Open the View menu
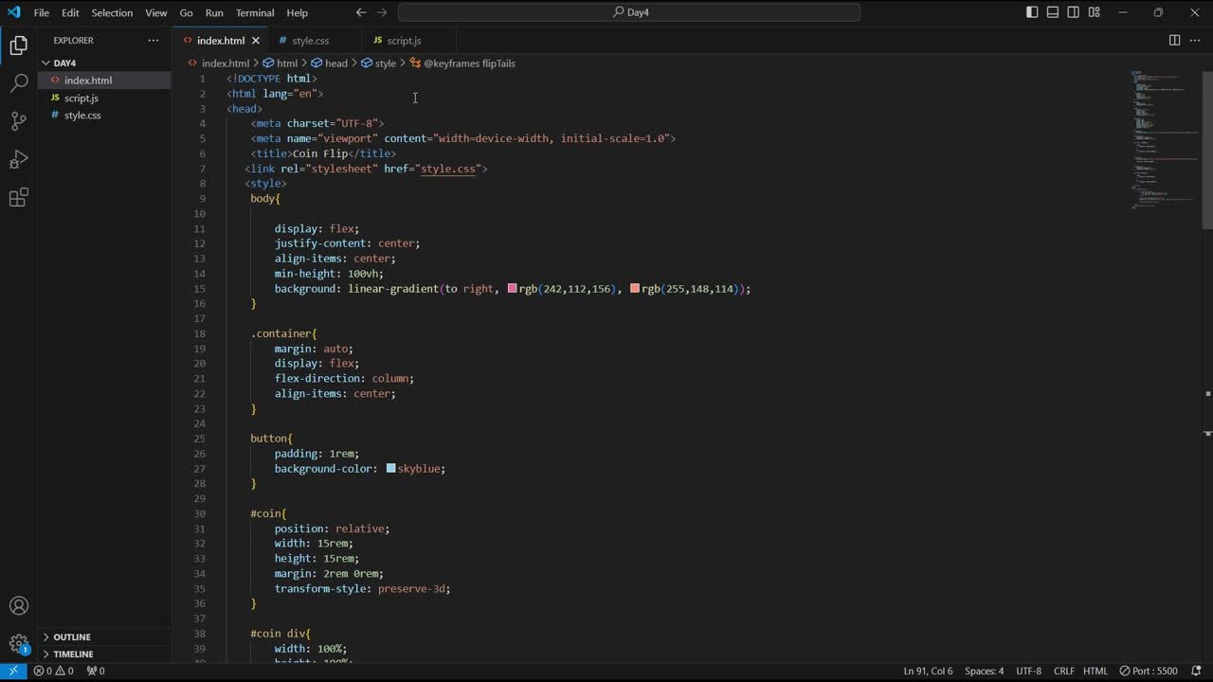 pos(156,12)
